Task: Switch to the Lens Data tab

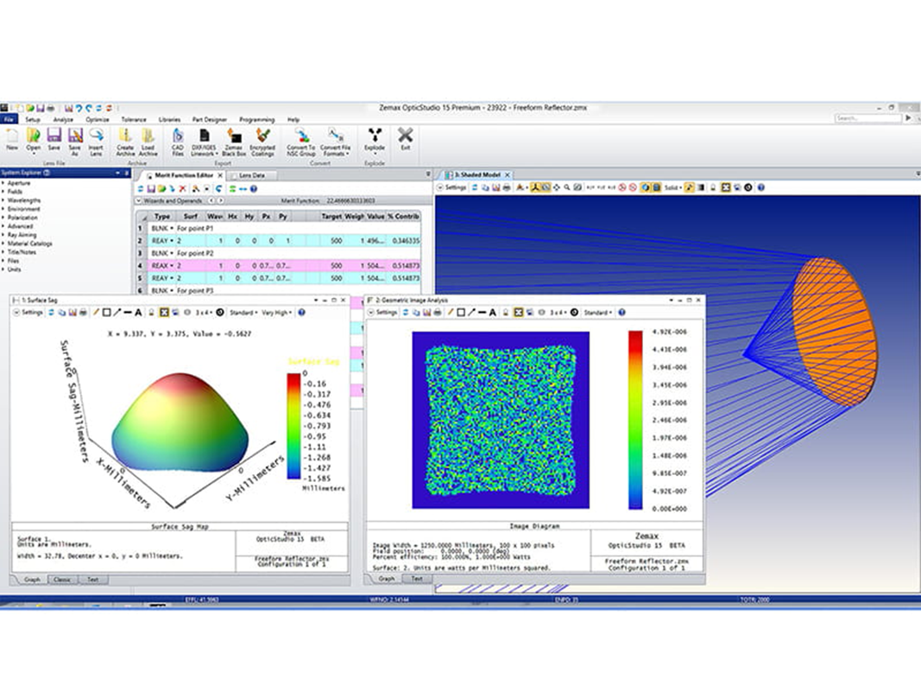Action: click(x=251, y=175)
